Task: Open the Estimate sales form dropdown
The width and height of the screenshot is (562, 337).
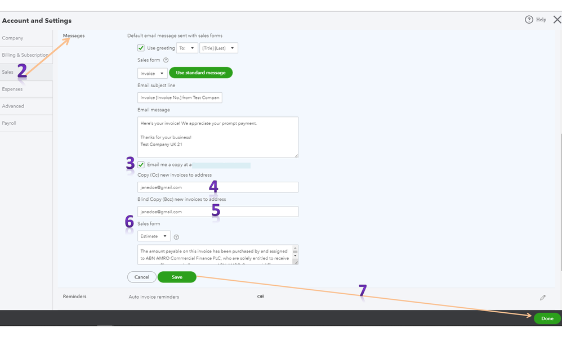Action: 154,237
